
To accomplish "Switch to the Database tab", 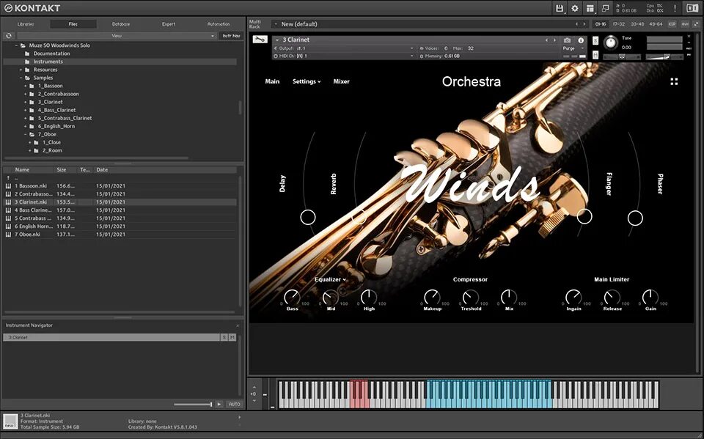I will (x=121, y=24).
